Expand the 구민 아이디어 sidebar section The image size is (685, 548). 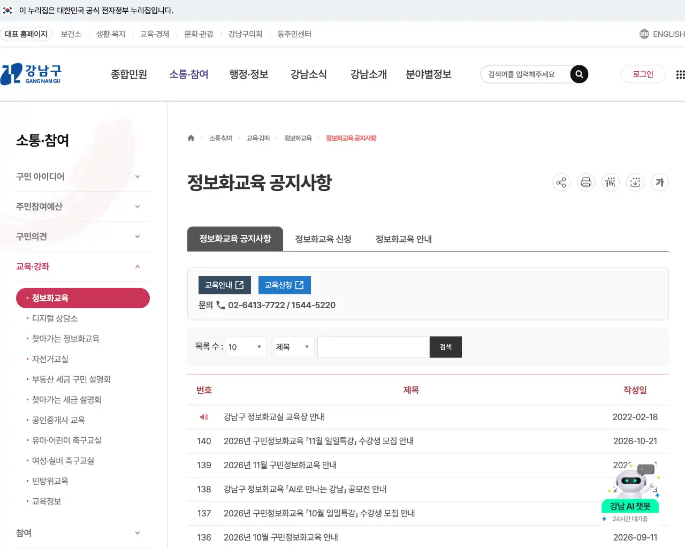point(83,177)
